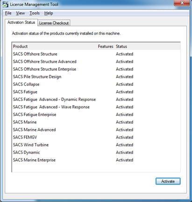Close the License Management Tool window
The width and height of the screenshot is (192, 202).
coord(182,3)
